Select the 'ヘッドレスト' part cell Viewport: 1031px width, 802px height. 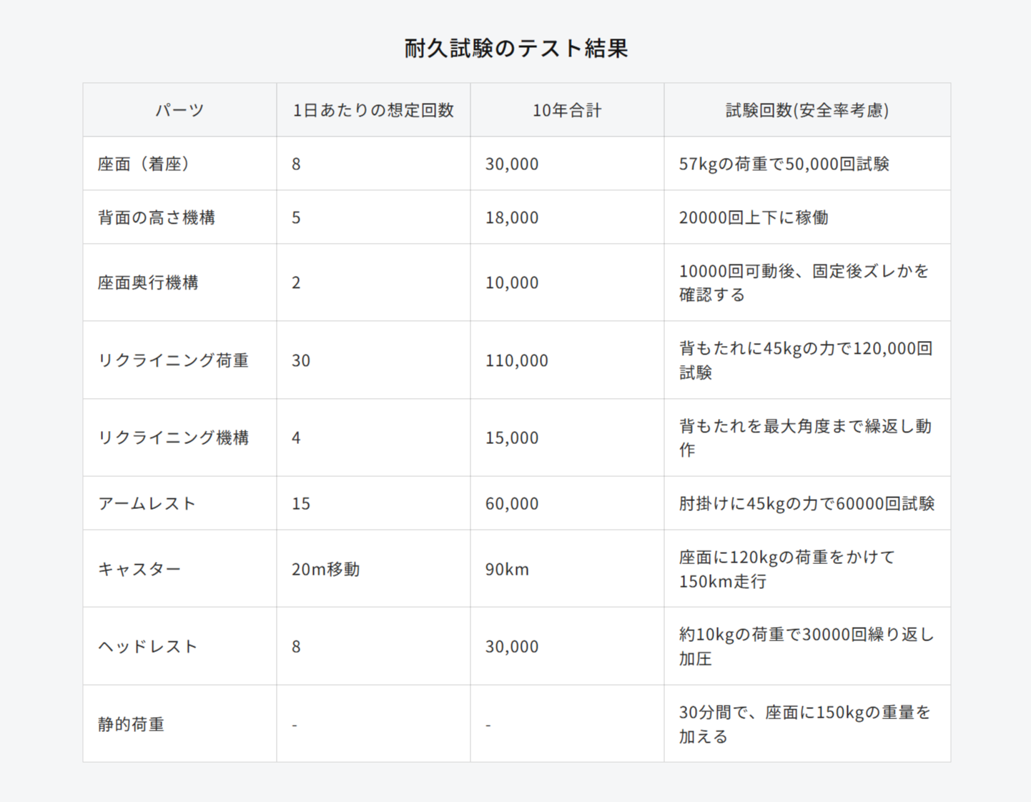point(179,646)
